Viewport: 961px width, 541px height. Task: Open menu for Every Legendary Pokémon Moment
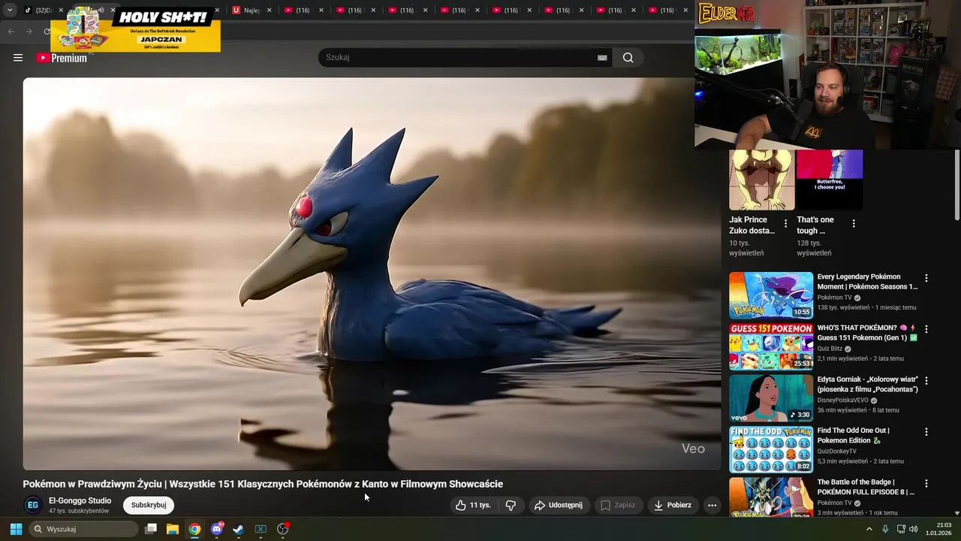pos(926,278)
